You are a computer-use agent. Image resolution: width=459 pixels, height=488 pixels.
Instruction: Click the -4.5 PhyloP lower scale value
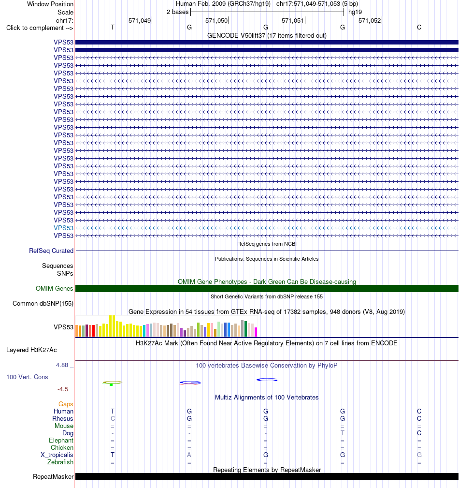[x=63, y=389]
